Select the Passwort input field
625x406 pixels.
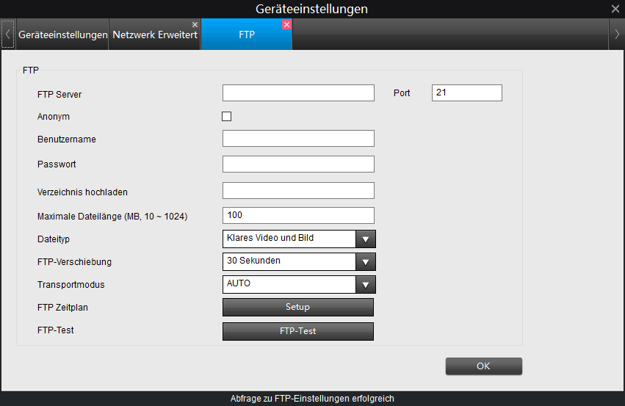point(298,164)
